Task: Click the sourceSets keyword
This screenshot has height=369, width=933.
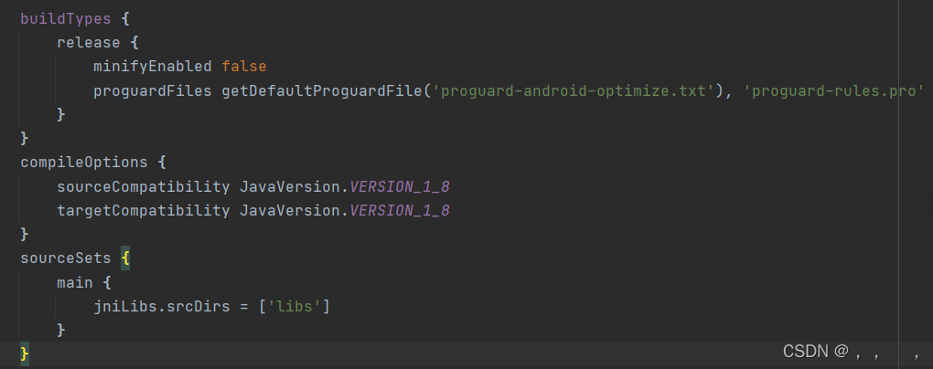Action: pyautogui.click(x=66, y=258)
